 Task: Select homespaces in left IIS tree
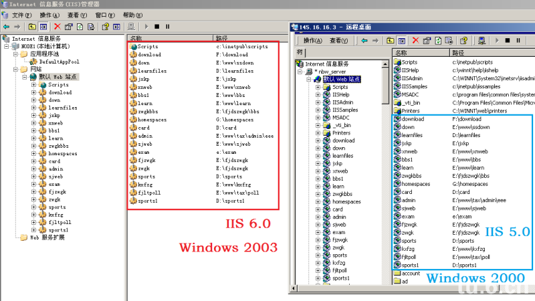tap(63, 154)
